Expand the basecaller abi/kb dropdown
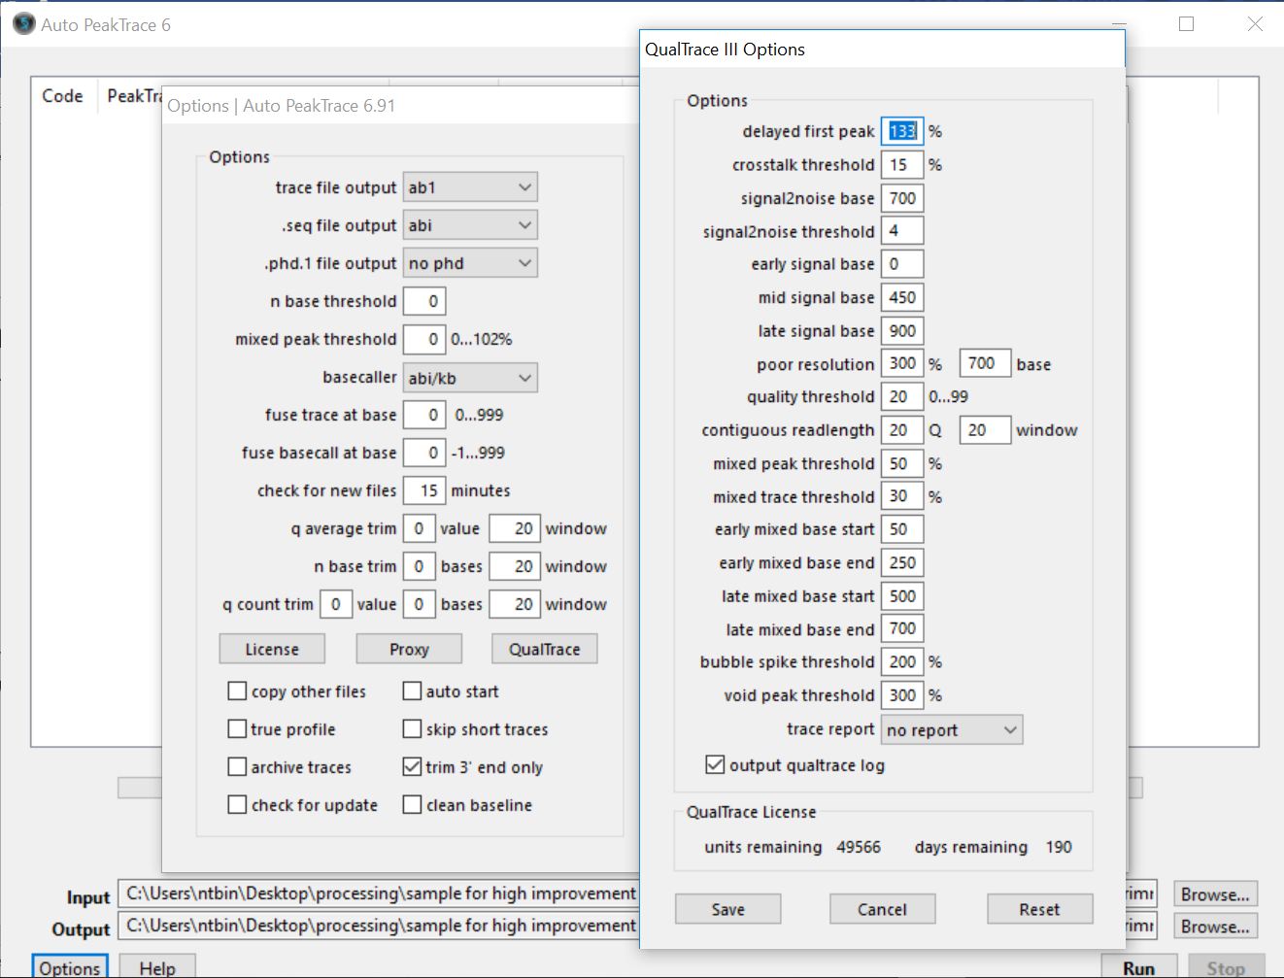This screenshot has width=1284, height=978. pos(470,378)
